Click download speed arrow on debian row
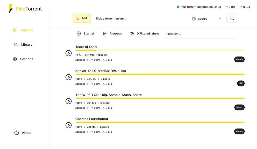The width and height of the screenshot is (257, 149). [x=92, y=84]
